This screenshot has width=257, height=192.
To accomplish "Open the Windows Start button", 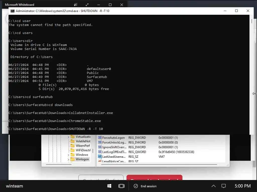I will click(109, 186).
